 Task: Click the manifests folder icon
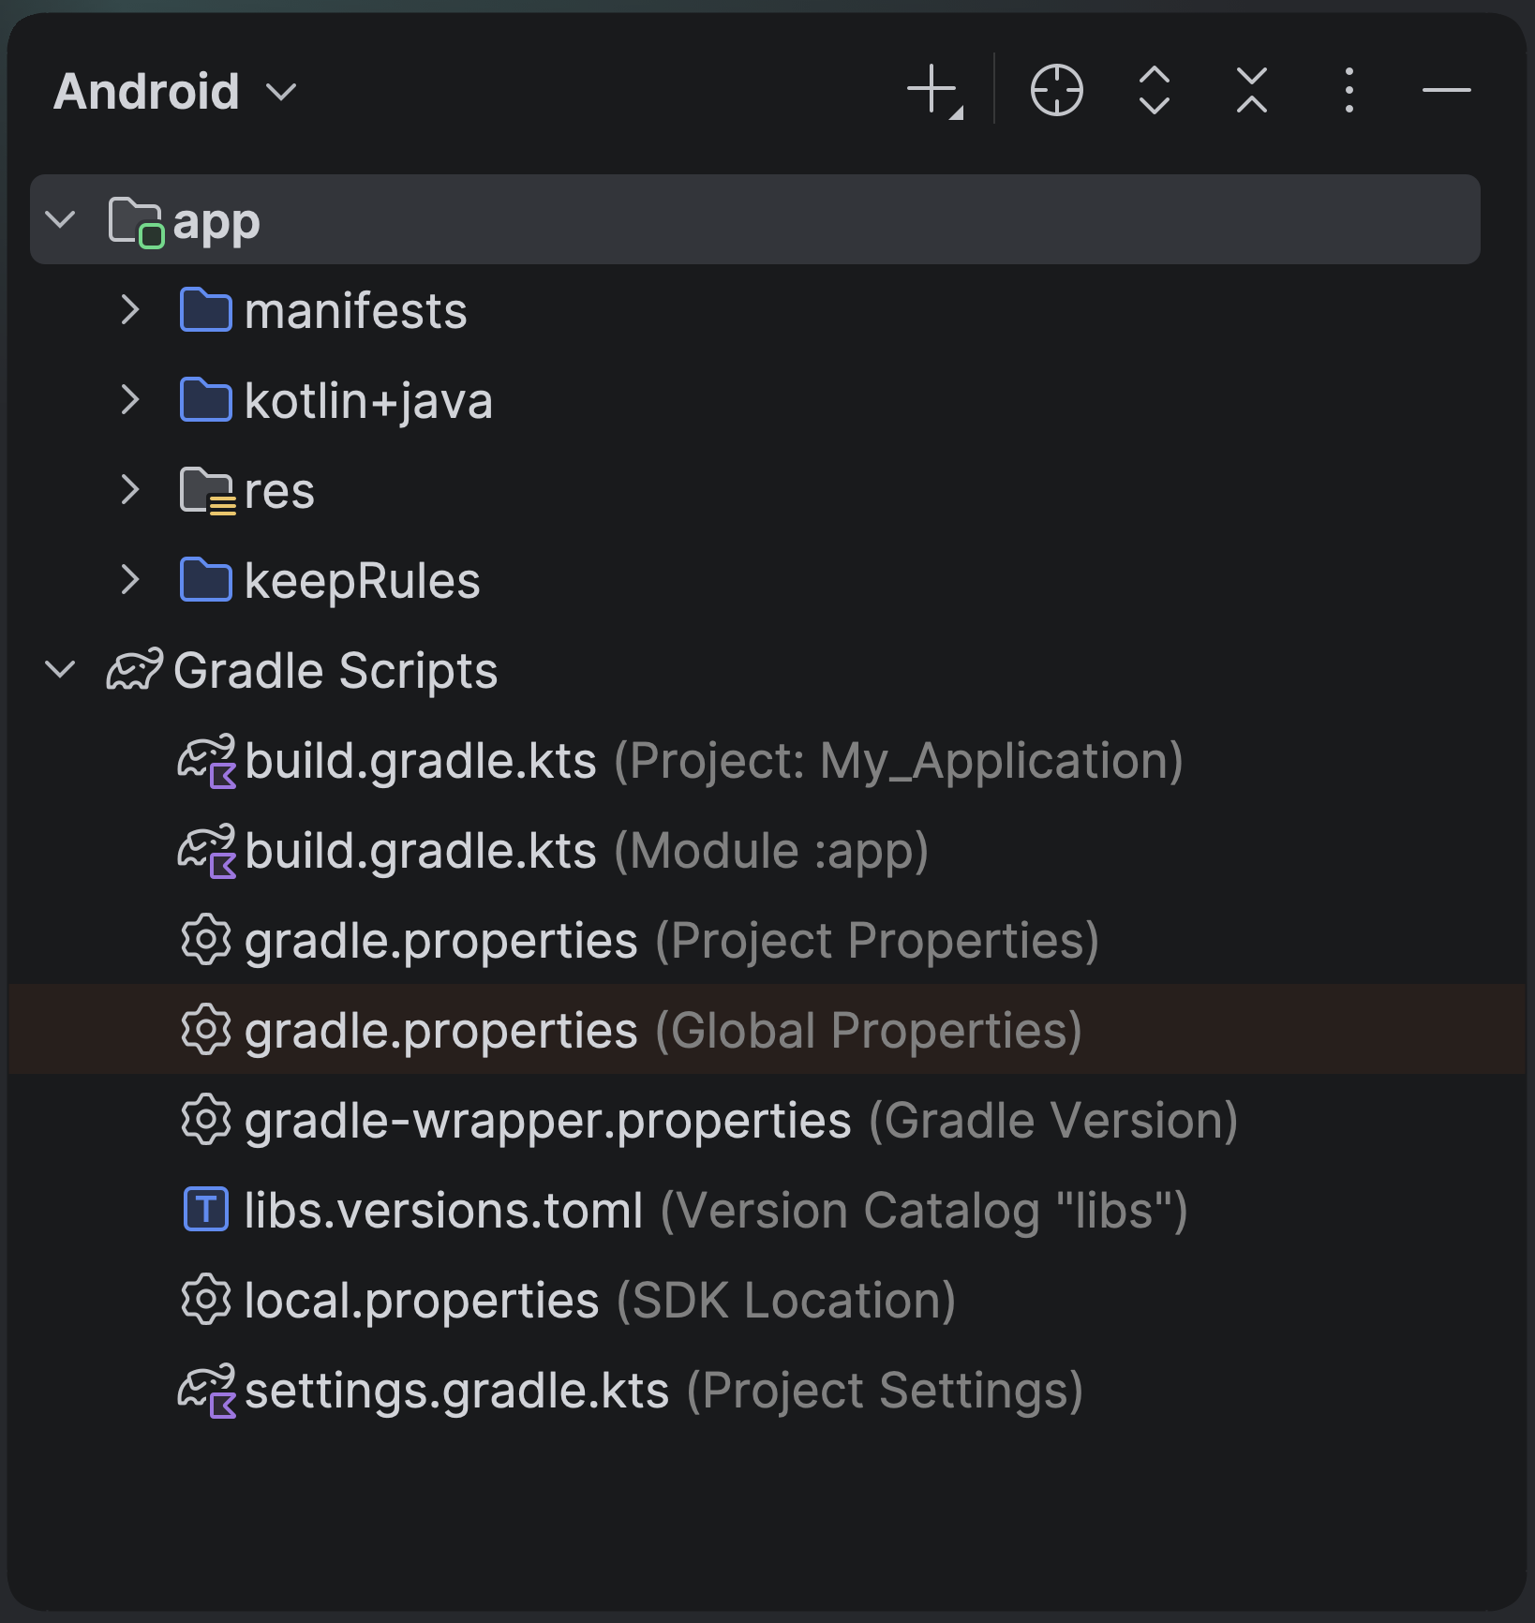[206, 310]
